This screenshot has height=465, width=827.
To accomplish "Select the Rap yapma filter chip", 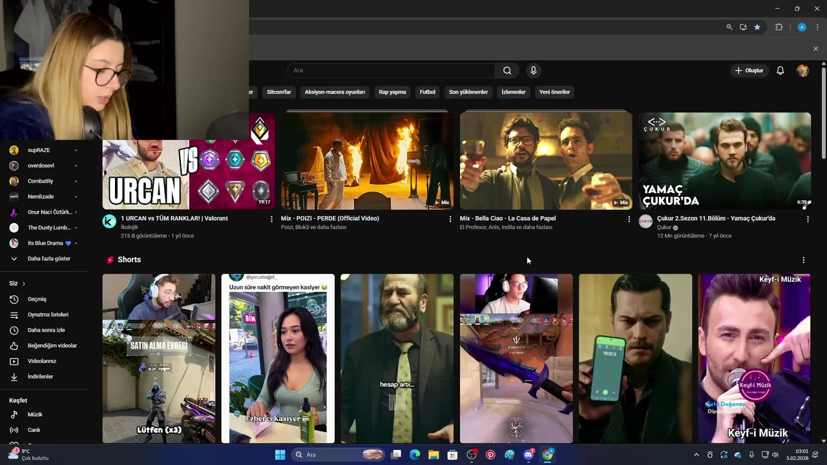I will [392, 92].
